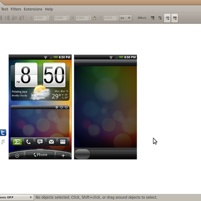Viewport: 201px width, 201px height.
Task: Toggle Affect: move patterns with objects
Action: click(x=175, y=18)
